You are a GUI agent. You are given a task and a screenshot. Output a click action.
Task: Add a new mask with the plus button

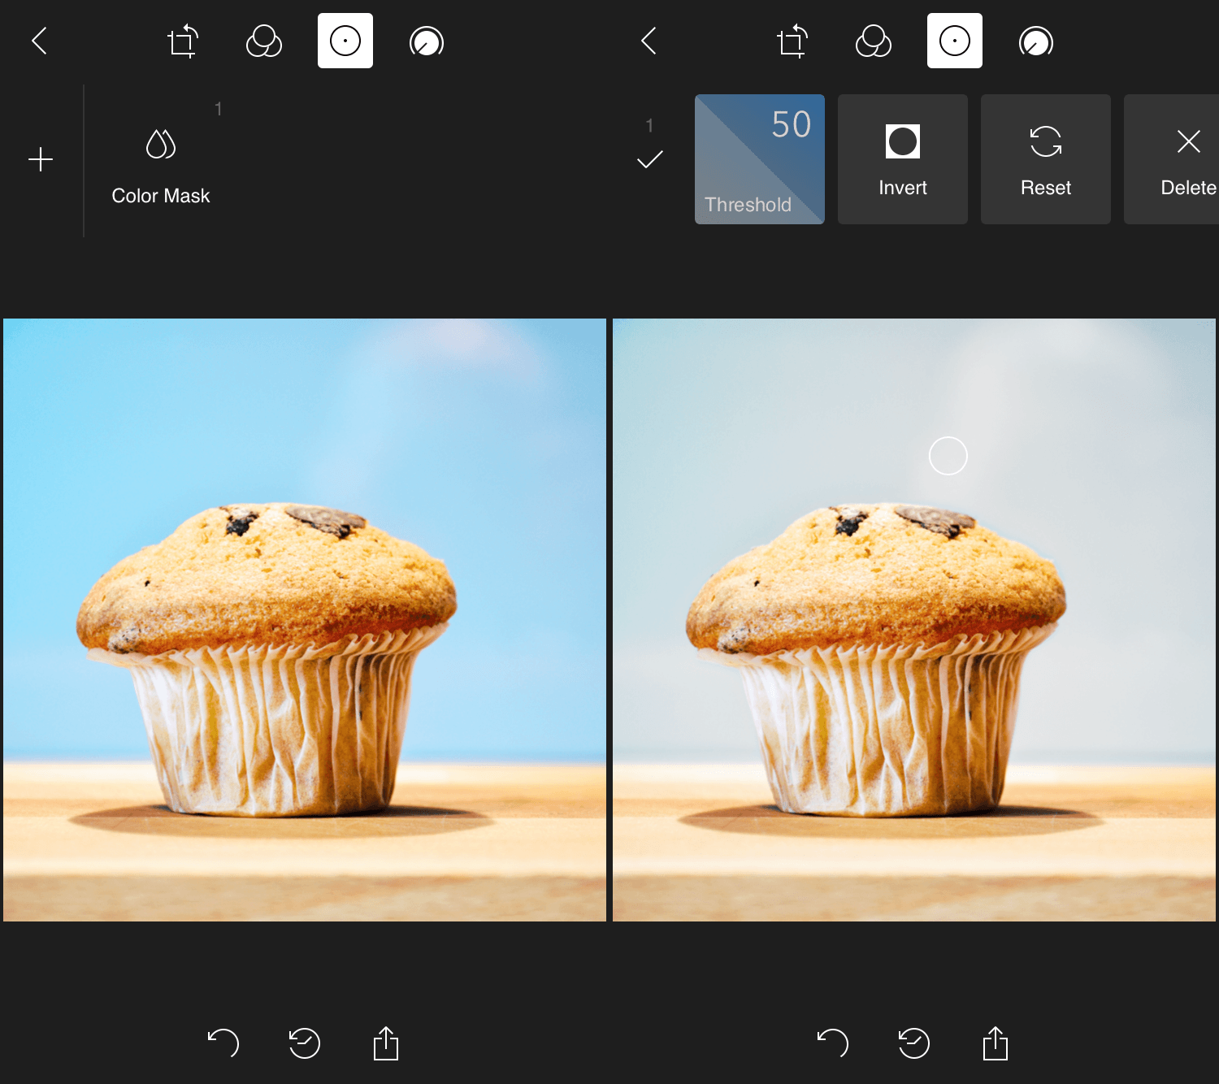click(x=41, y=159)
